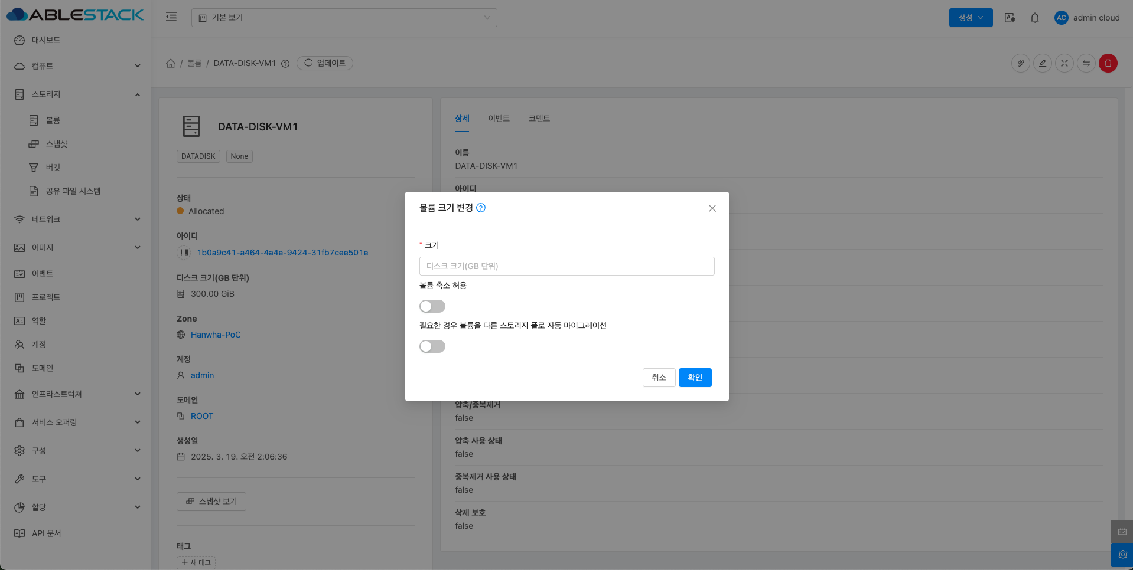Image resolution: width=1133 pixels, height=570 pixels.
Task: Open the notifications bell icon
Action: pos(1034,18)
